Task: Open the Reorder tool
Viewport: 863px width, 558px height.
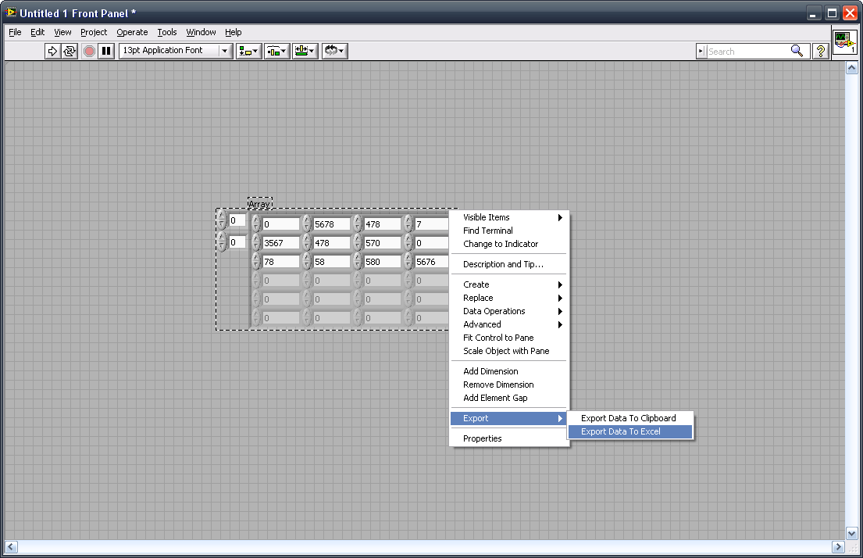Action: [x=334, y=51]
